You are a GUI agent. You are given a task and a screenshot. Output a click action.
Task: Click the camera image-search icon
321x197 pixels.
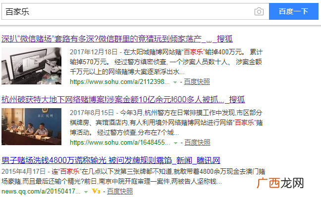259,12
